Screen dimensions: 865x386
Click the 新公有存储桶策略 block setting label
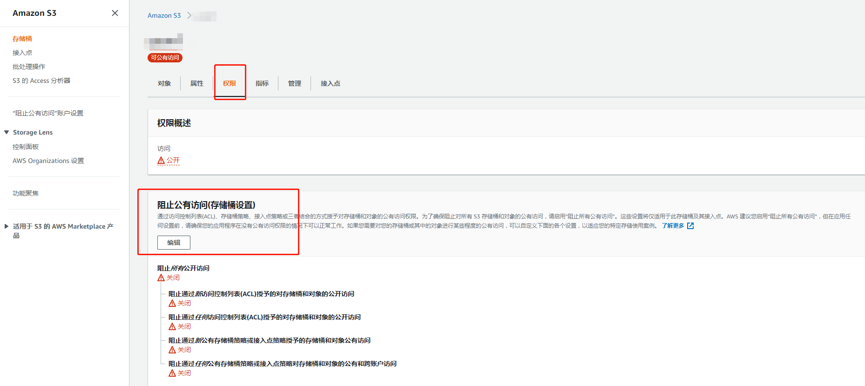270,340
